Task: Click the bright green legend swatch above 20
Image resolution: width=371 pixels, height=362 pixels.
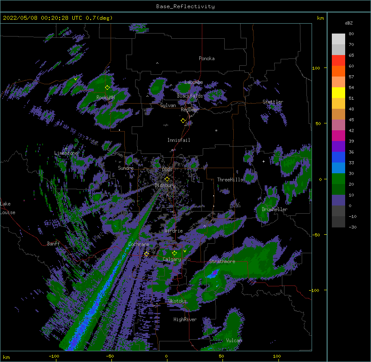Action: point(338,179)
